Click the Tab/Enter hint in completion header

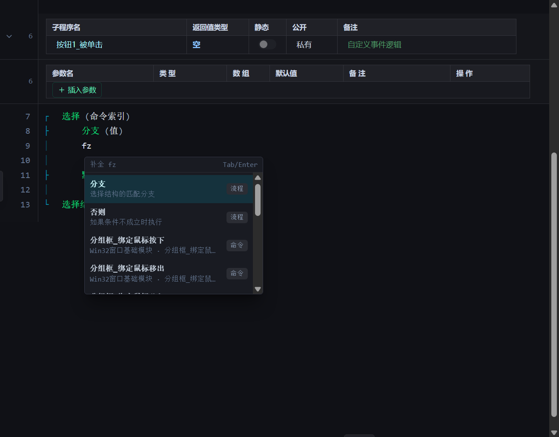tap(240, 165)
